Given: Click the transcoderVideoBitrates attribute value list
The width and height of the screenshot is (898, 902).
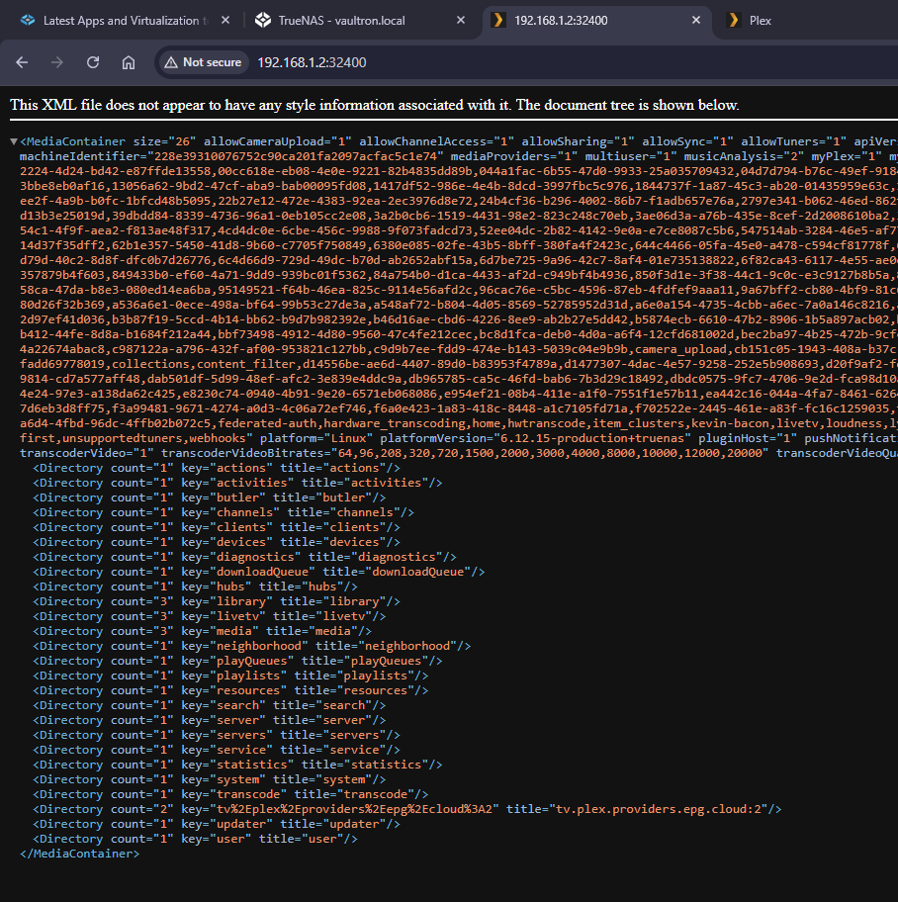Looking at the screenshot, I should click(550, 453).
